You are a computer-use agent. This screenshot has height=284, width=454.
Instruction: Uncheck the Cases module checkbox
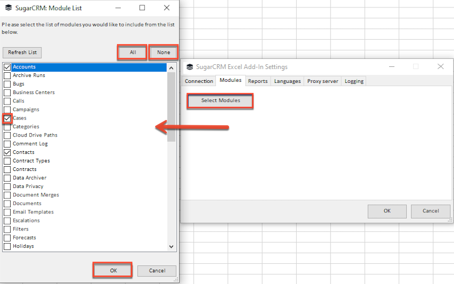tap(7, 118)
